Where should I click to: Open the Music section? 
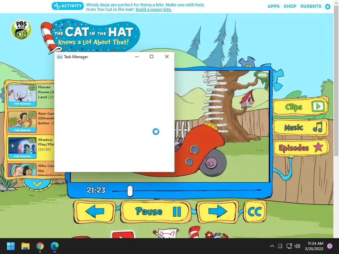pyautogui.click(x=301, y=127)
